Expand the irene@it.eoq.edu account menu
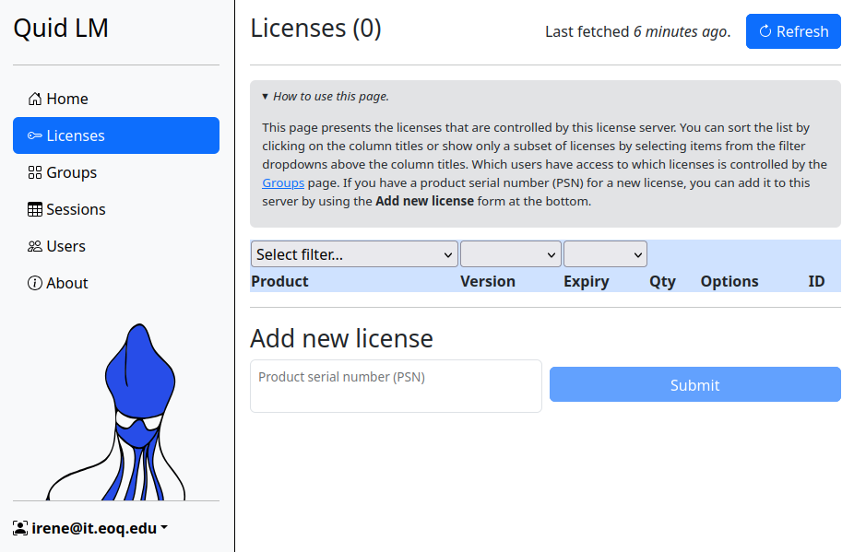Viewport: 854px width, 552px height. [99, 528]
